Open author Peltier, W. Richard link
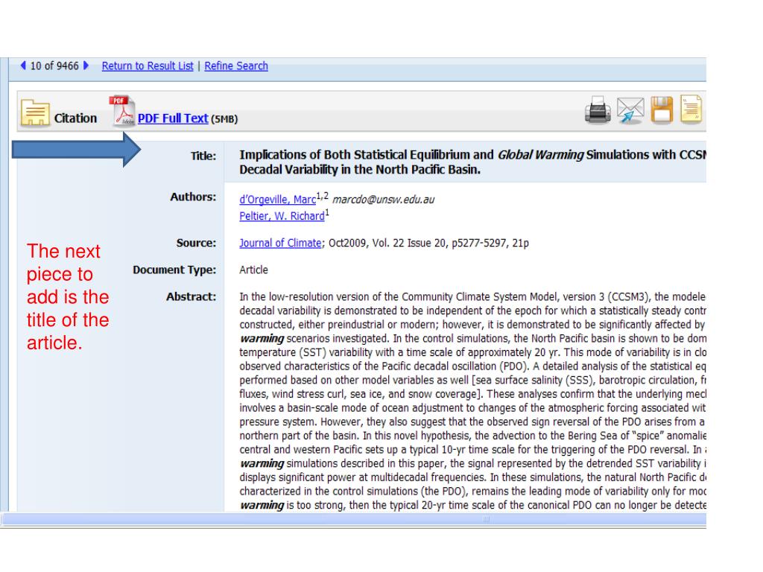This screenshot has width=763, height=572. tap(282, 216)
